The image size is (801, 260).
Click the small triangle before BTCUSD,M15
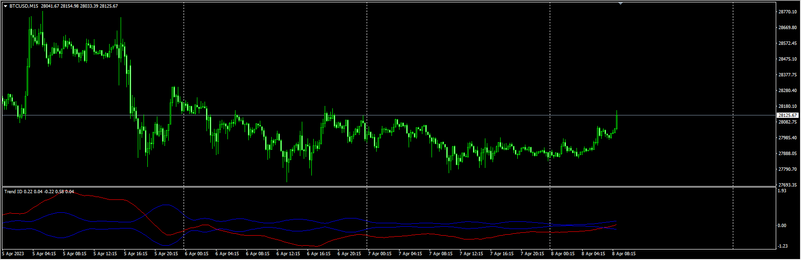tap(5, 6)
